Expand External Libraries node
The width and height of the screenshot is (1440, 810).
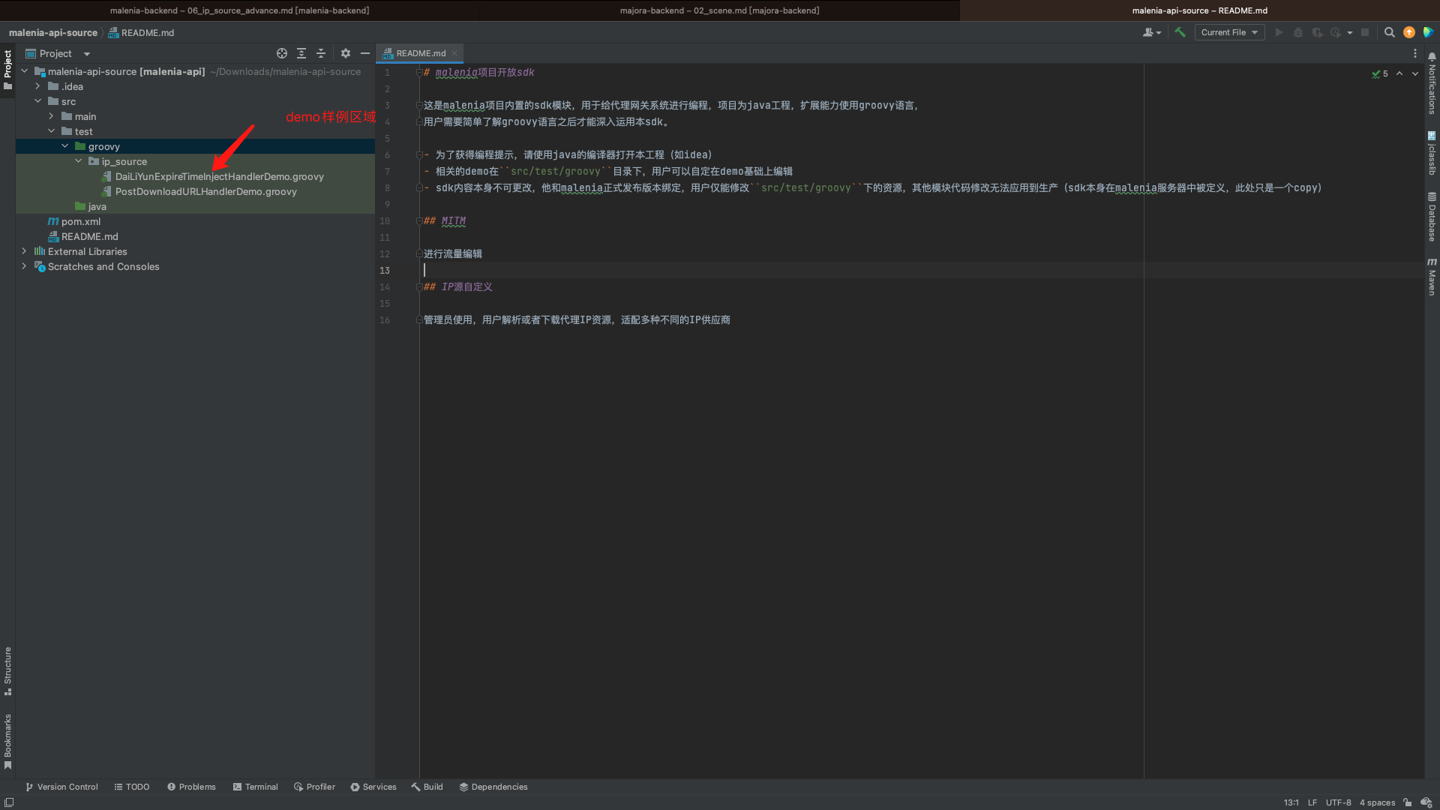[25, 251]
